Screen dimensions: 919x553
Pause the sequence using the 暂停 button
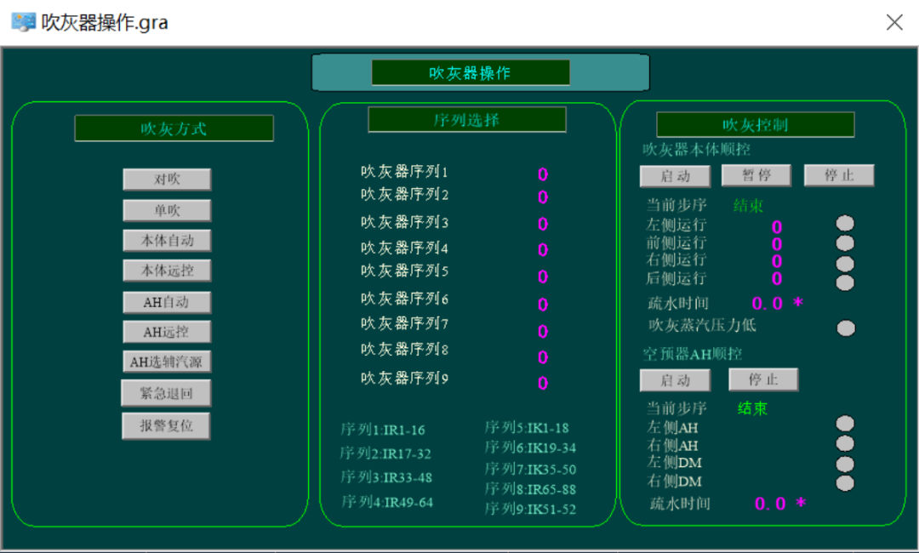click(756, 175)
